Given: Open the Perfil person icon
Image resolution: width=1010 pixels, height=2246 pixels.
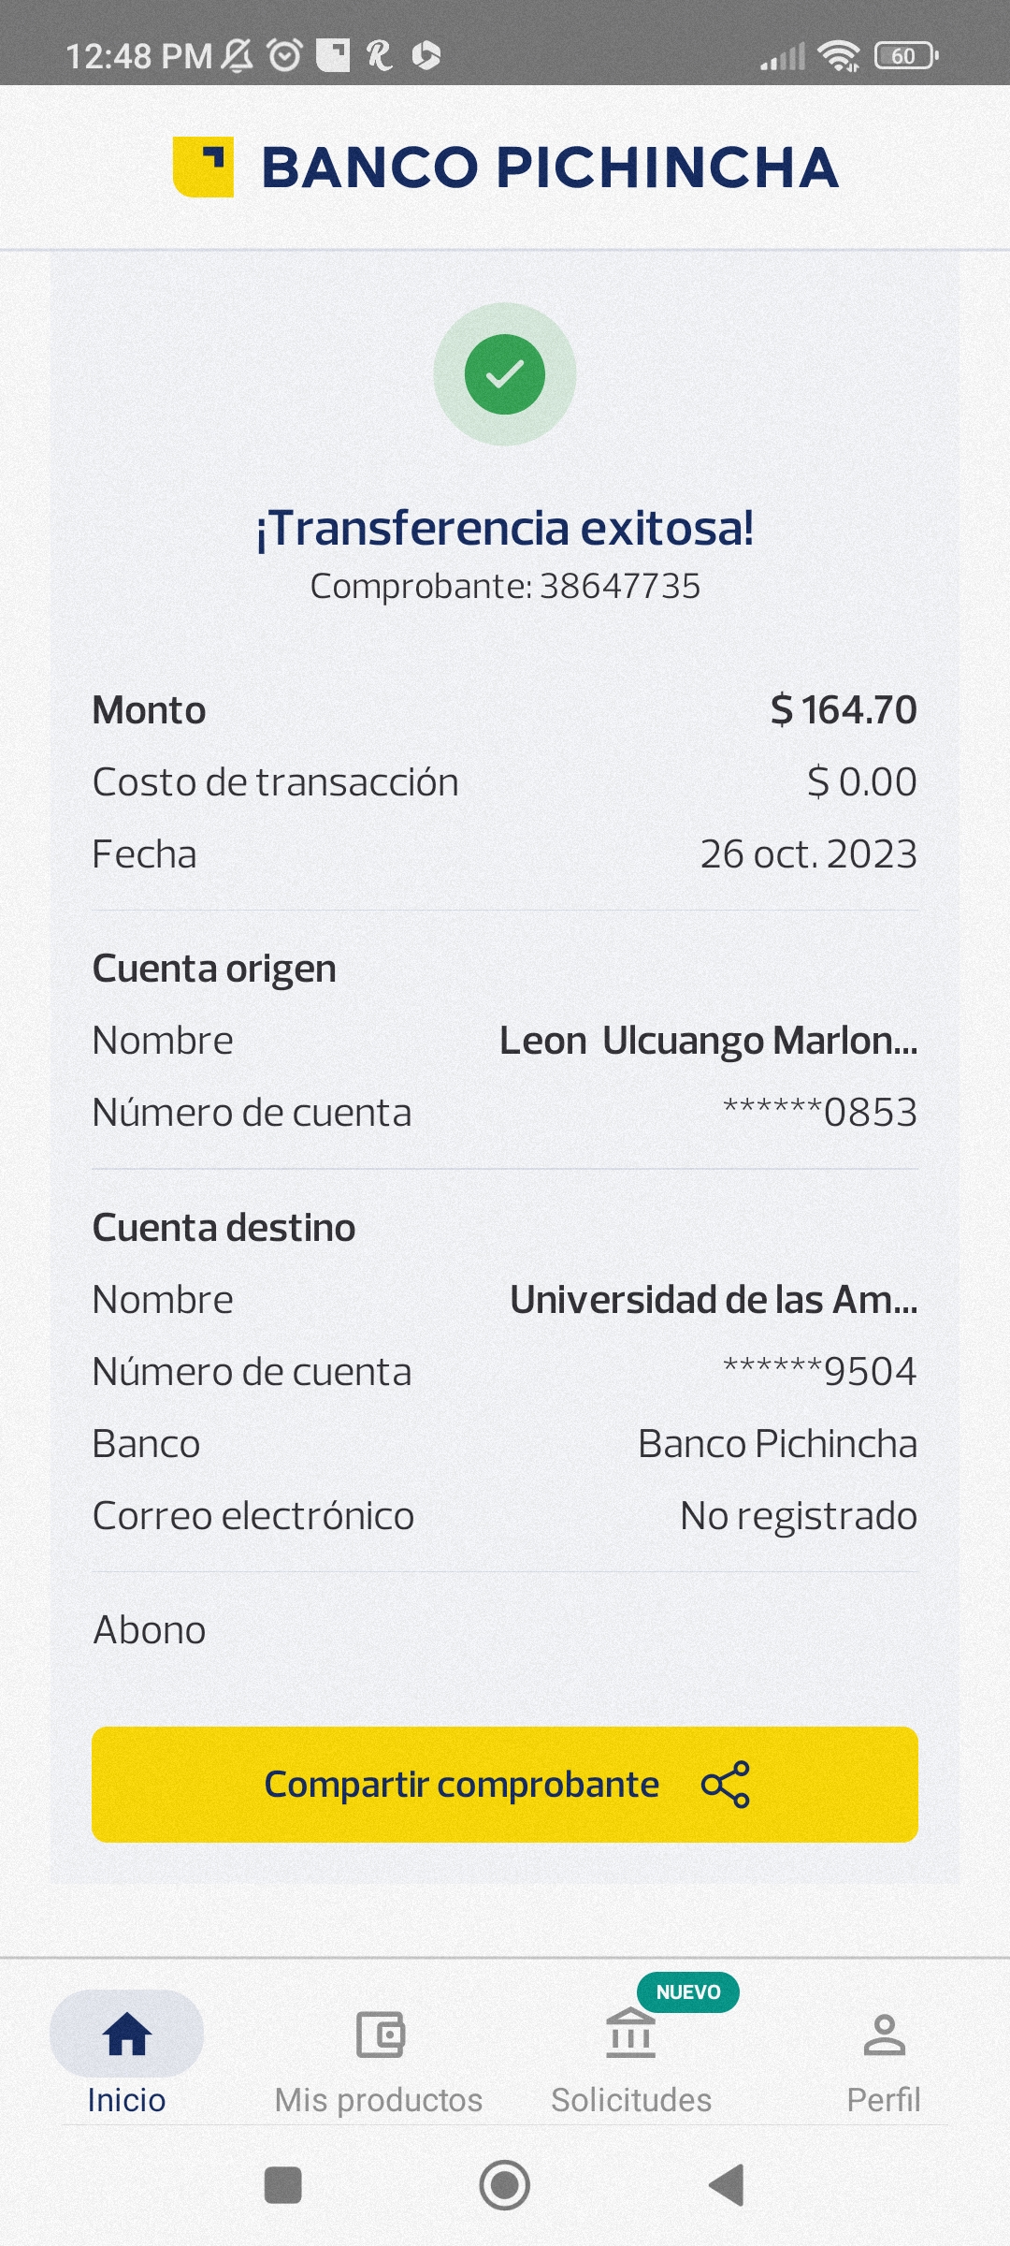Looking at the screenshot, I should pyautogui.click(x=884, y=2035).
